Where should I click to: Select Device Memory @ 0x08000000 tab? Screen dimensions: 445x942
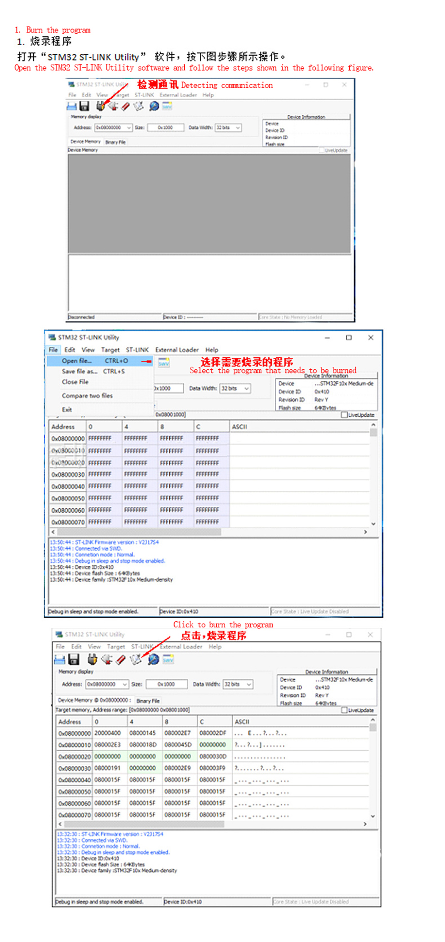pos(94,700)
